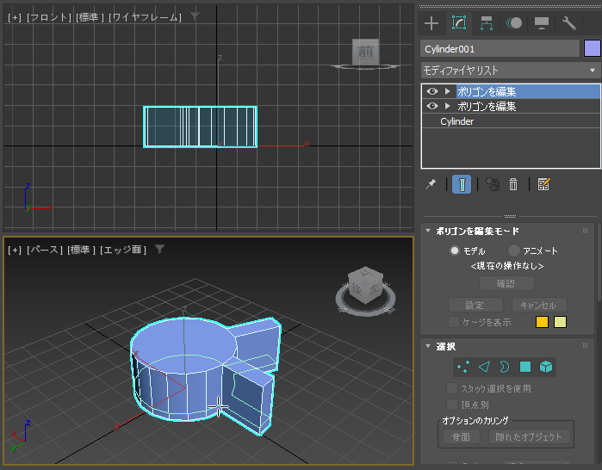Viewport: 602px width, 470px height.
Task: Open the モディファイヤ リスト dropdown
Action: pos(510,71)
